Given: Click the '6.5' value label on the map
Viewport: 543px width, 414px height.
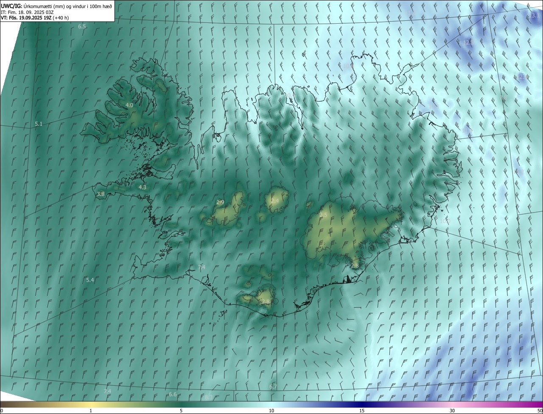Looking at the screenshot, I should pos(82,26).
